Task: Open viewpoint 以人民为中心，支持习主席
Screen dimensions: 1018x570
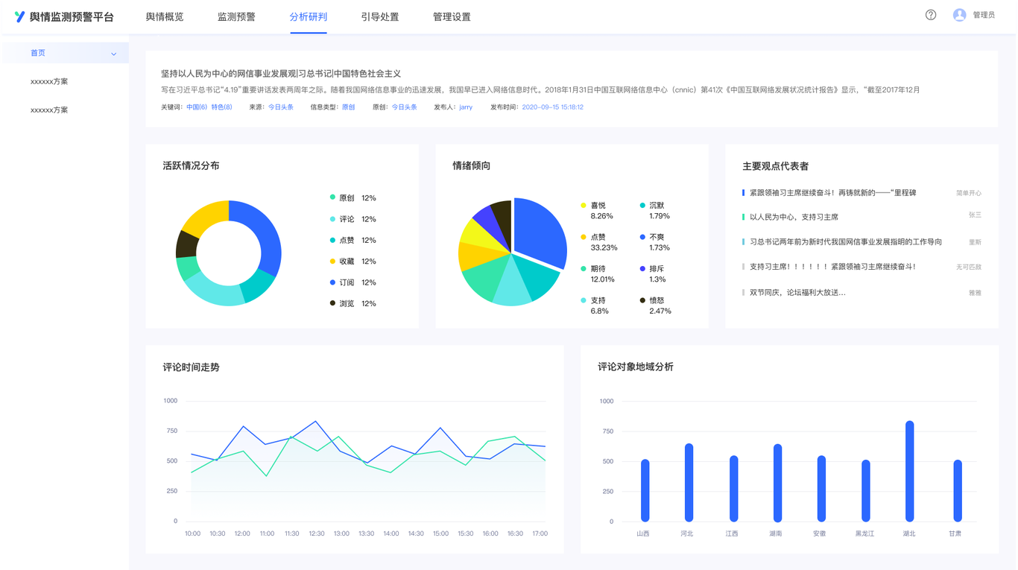Action: (x=794, y=217)
